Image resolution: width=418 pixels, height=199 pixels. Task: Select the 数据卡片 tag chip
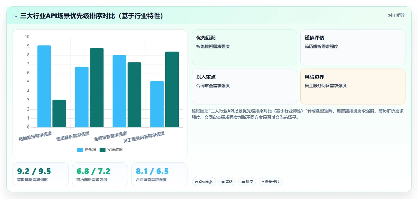point(271,182)
